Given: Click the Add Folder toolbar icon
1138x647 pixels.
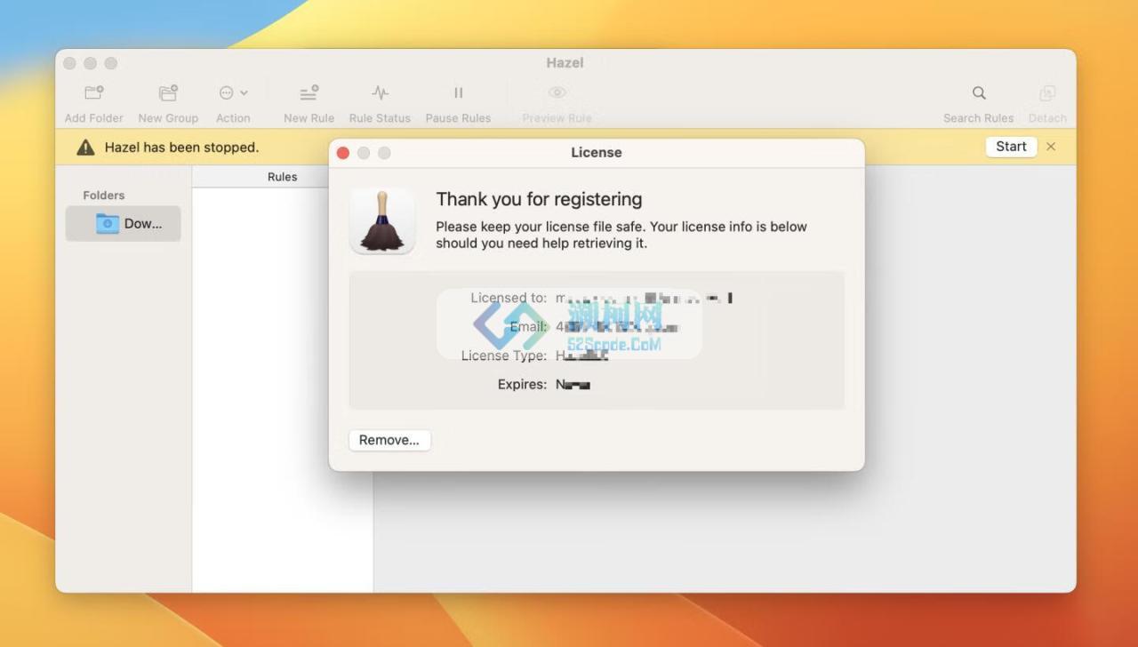Looking at the screenshot, I should pyautogui.click(x=93, y=92).
